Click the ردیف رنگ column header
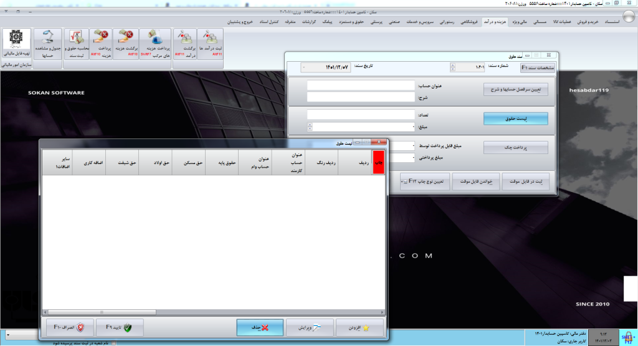The image size is (638, 346). [x=321, y=163]
